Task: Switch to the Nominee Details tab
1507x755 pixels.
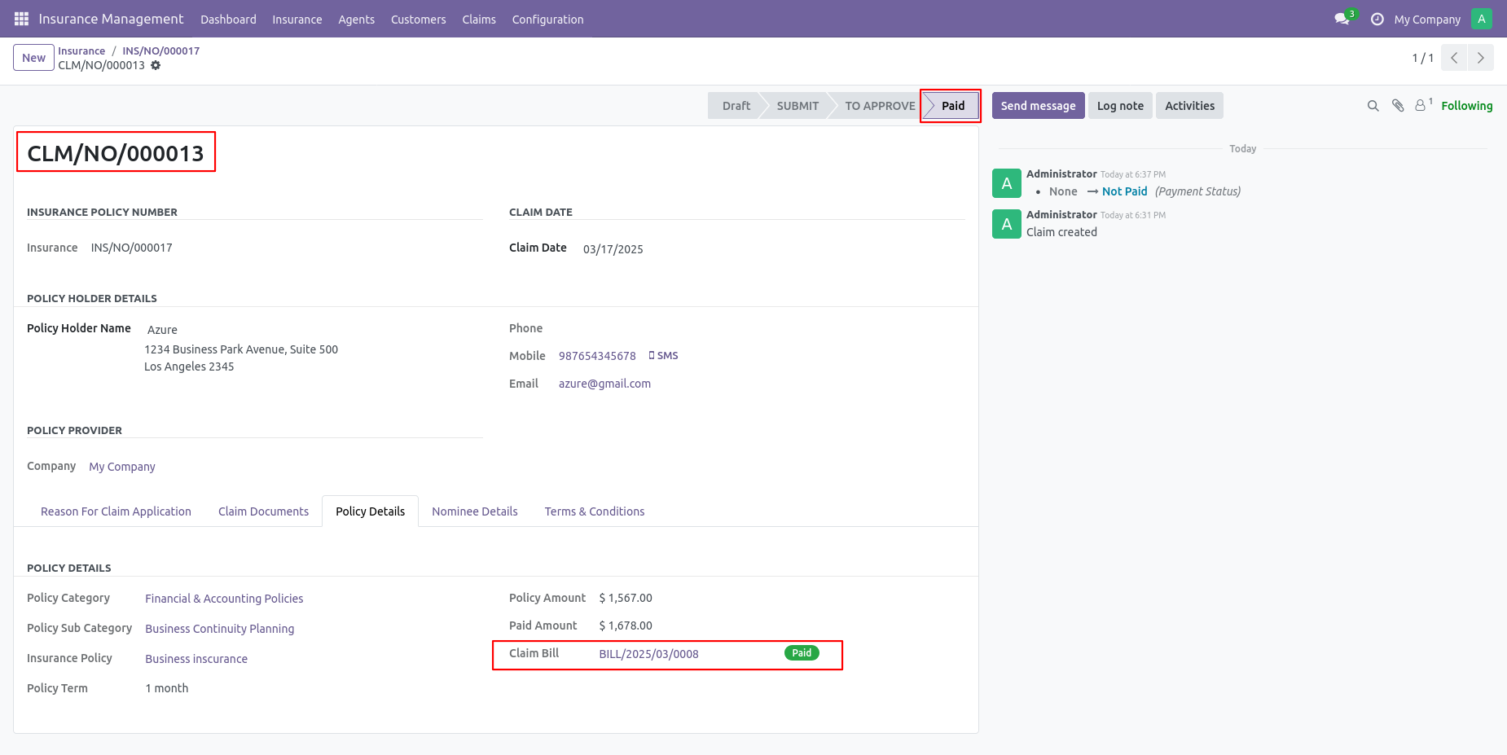Action: 475,511
